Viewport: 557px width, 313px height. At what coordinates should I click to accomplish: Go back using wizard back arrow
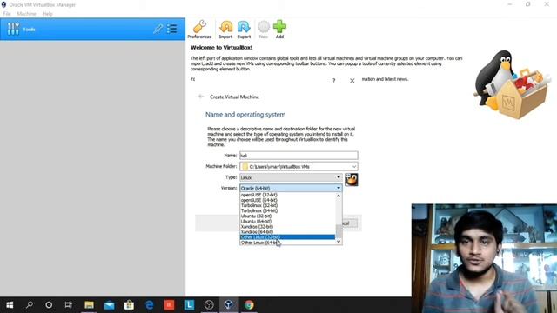click(x=201, y=97)
